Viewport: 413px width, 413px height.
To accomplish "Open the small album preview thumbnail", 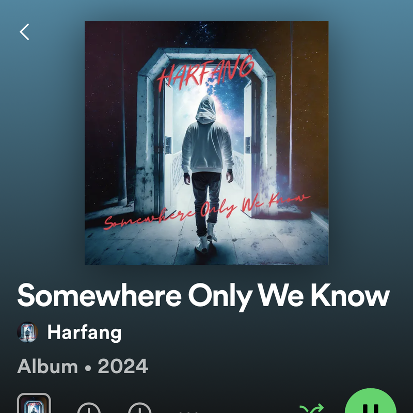I will coord(34,403).
